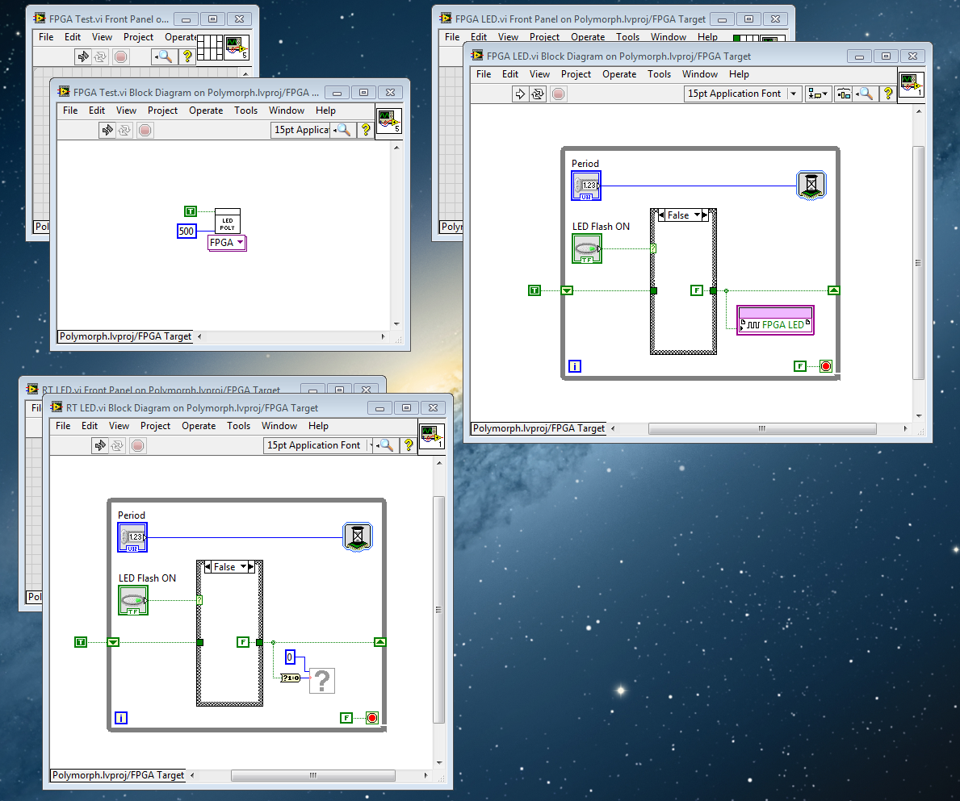Click the True boolean constant in FPGA Test diagram
Image resolution: width=960 pixels, height=801 pixels.
pyautogui.click(x=191, y=211)
